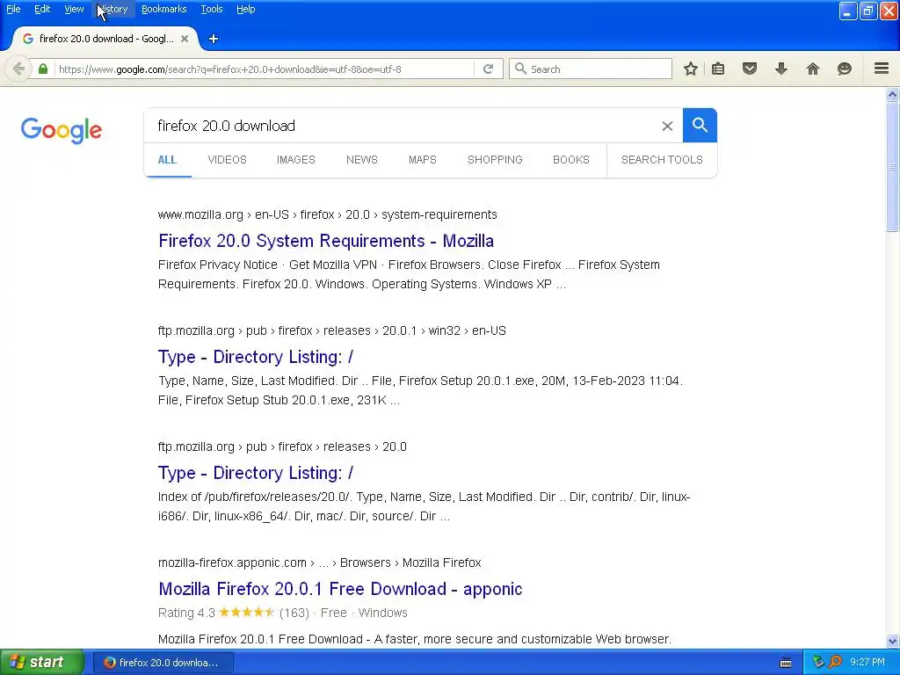900x675 pixels.
Task: Bookmark this page with the star icon
Action: 691,69
